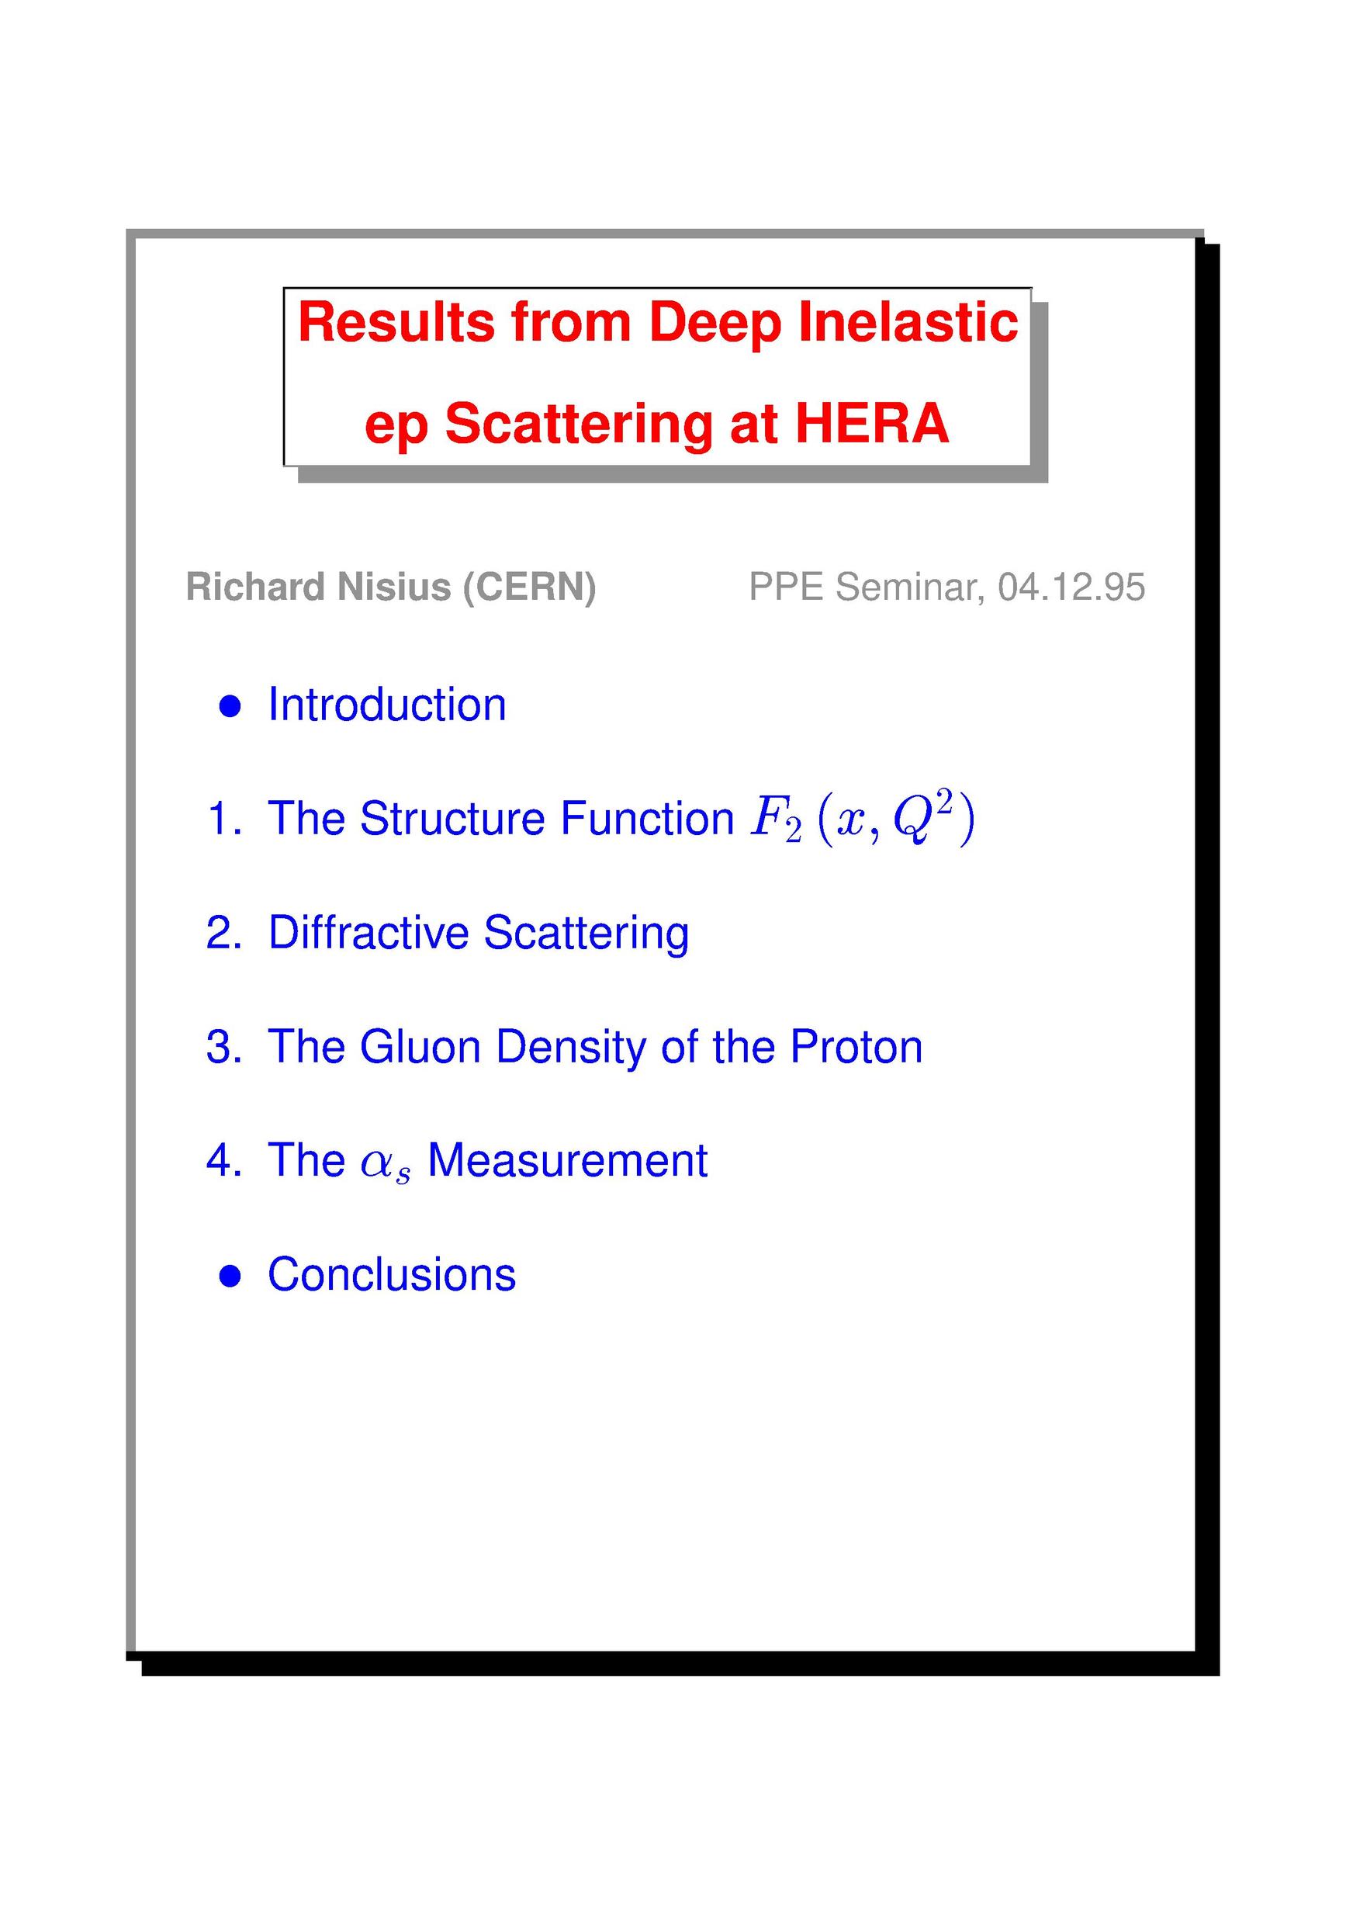The width and height of the screenshot is (1346, 1906).
Task: Click the blue bullet beside Introduction
Action: (230, 706)
